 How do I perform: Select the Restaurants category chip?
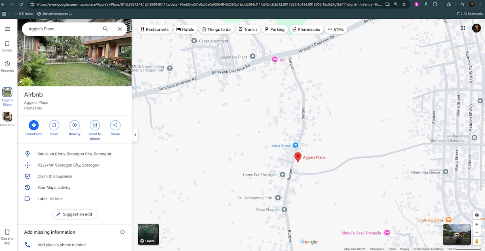154,29
